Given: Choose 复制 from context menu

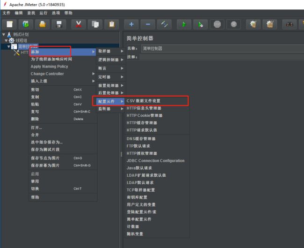Looking at the screenshot, I should (x=63, y=97).
